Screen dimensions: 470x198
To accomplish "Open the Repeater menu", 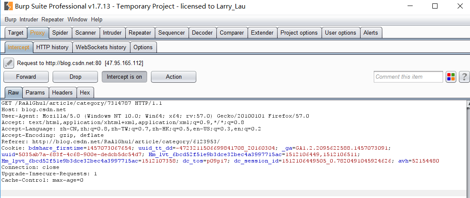I will 53,20.
